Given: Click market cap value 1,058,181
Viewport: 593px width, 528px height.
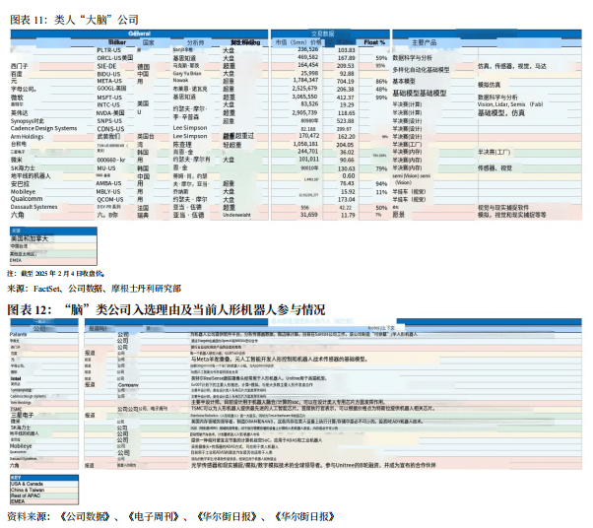Looking at the screenshot, I should [x=305, y=144].
